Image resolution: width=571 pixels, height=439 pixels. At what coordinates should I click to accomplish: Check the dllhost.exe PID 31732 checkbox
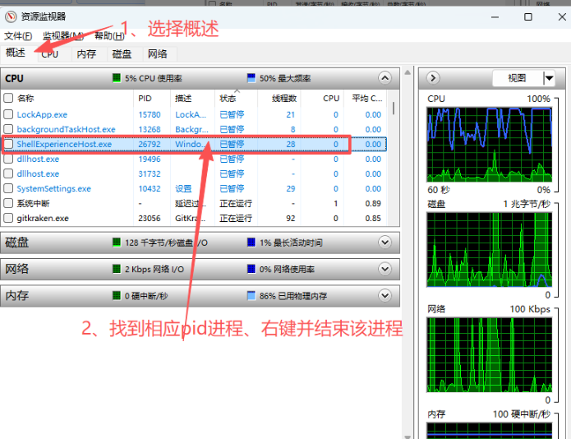click(x=8, y=173)
